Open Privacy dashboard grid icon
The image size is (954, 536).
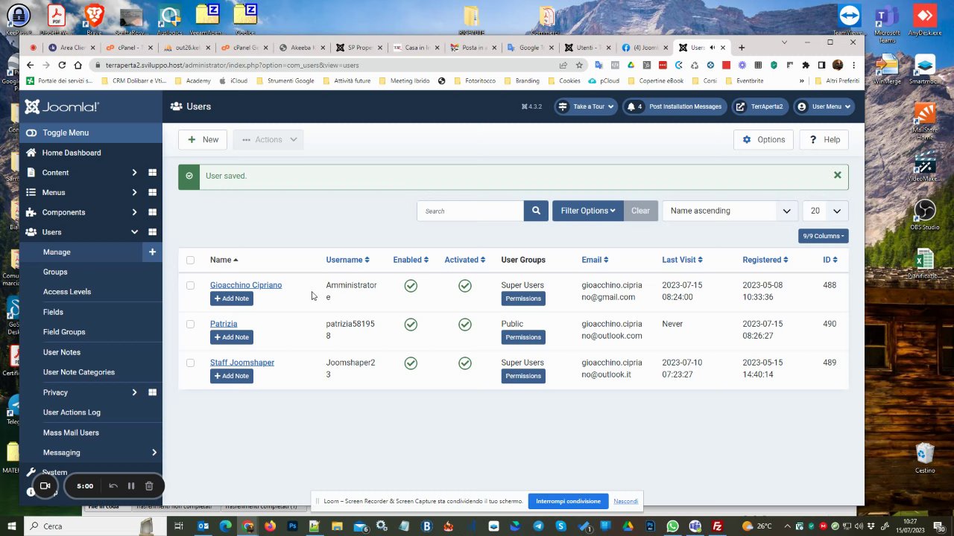152,392
